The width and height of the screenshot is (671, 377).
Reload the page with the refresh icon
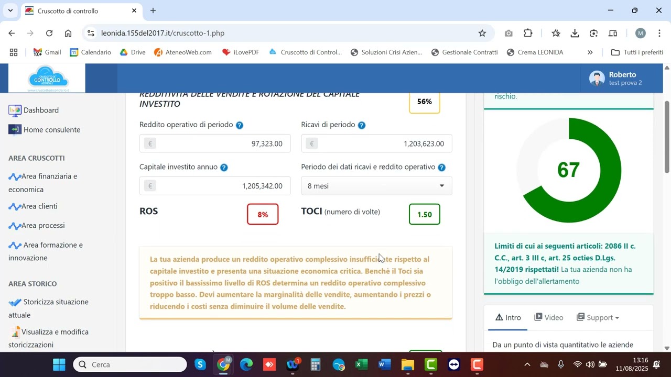(x=49, y=33)
